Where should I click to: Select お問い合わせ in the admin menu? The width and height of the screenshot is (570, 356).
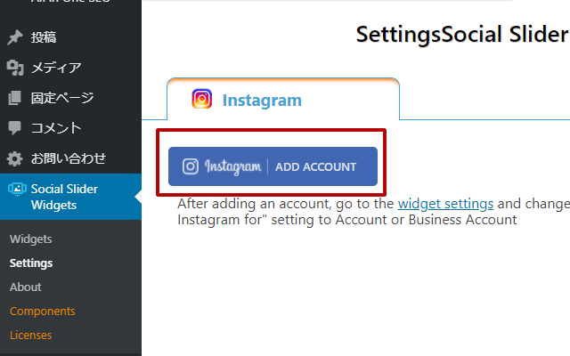[69, 158]
